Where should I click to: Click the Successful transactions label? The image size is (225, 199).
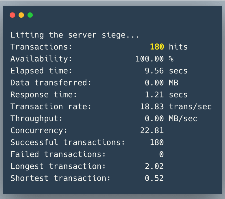pos(67,142)
